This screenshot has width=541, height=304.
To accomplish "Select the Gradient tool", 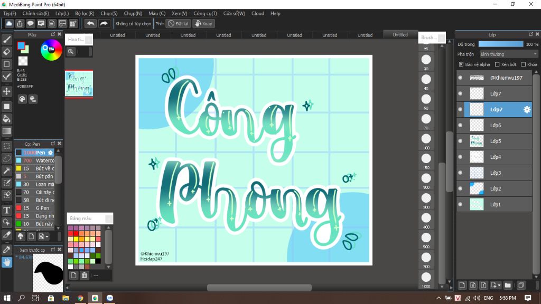I will [x=6, y=131].
